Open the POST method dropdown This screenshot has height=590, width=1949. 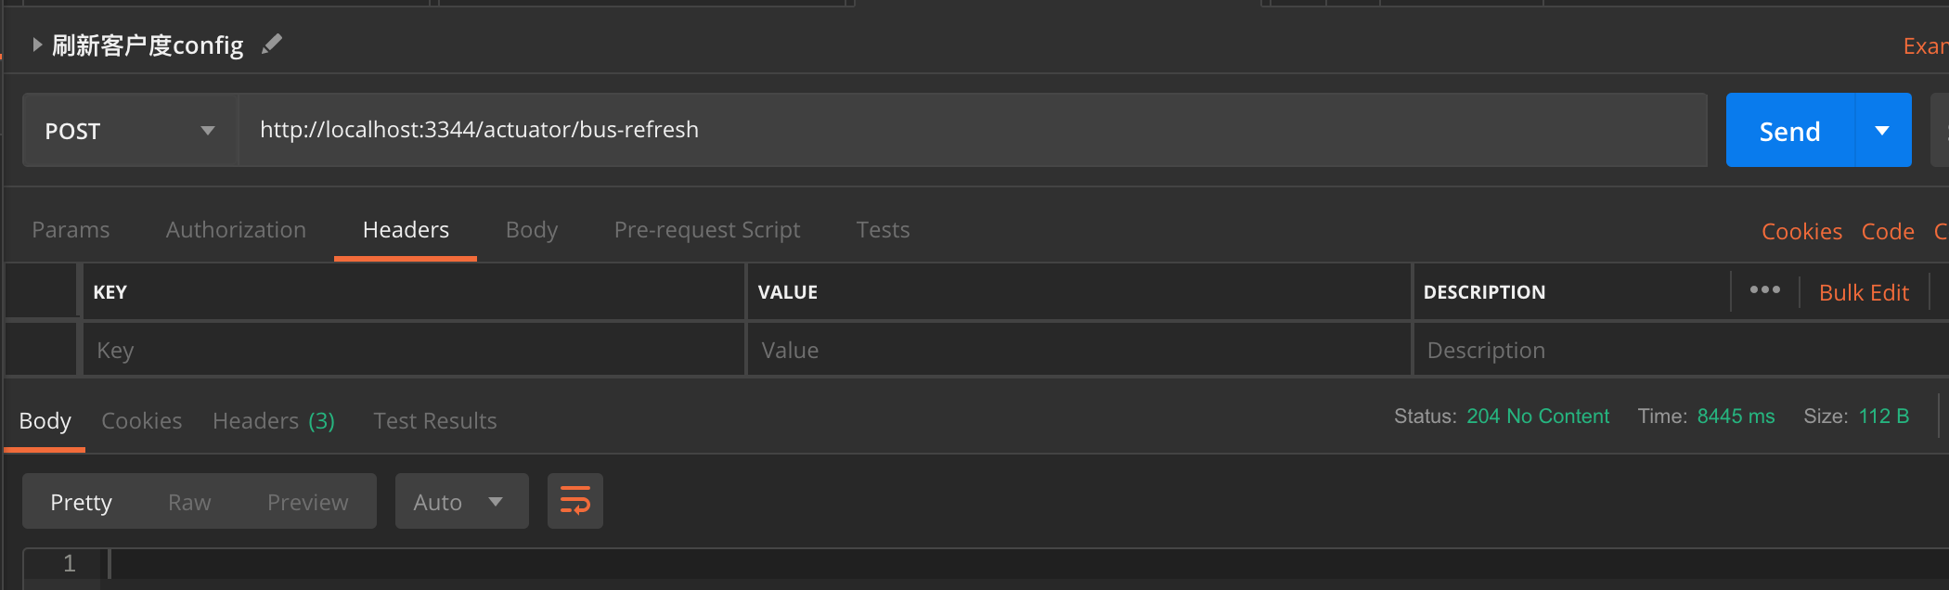tap(130, 131)
